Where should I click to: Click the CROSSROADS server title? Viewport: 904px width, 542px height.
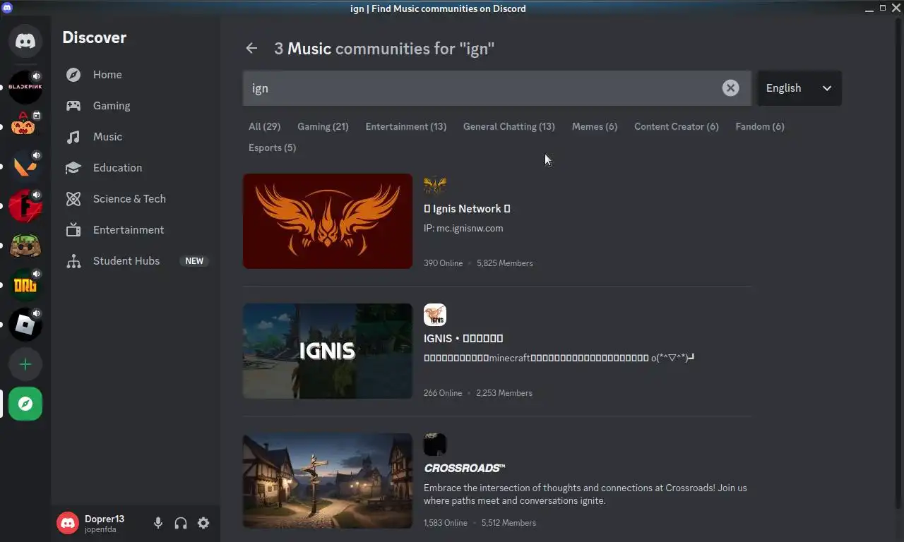click(464, 468)
